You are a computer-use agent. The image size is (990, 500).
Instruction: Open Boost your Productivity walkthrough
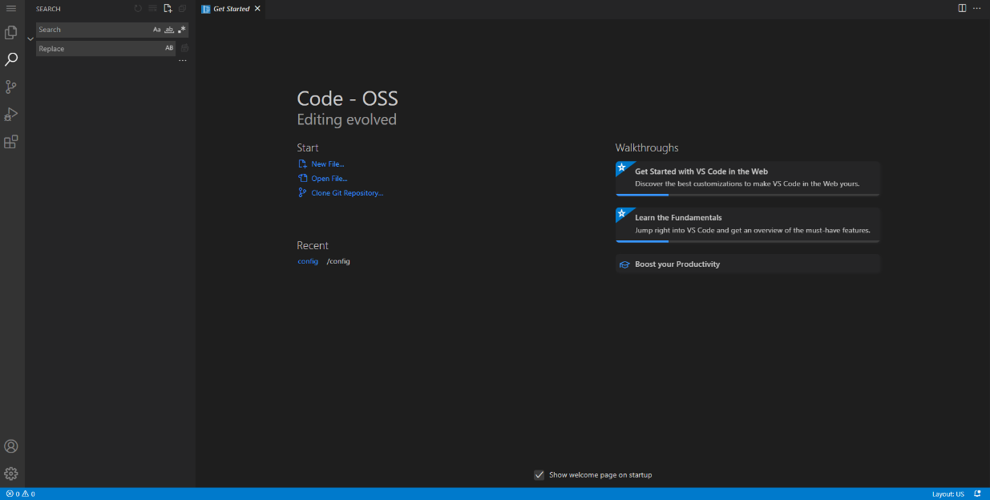(x=748, y=264)
